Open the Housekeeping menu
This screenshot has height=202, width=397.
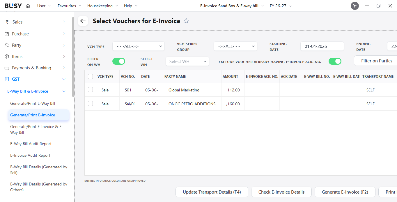pyautogui.click(x=102, y=6)
